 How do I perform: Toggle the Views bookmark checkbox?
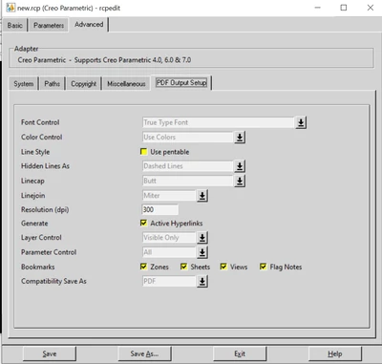coord(223,267)
